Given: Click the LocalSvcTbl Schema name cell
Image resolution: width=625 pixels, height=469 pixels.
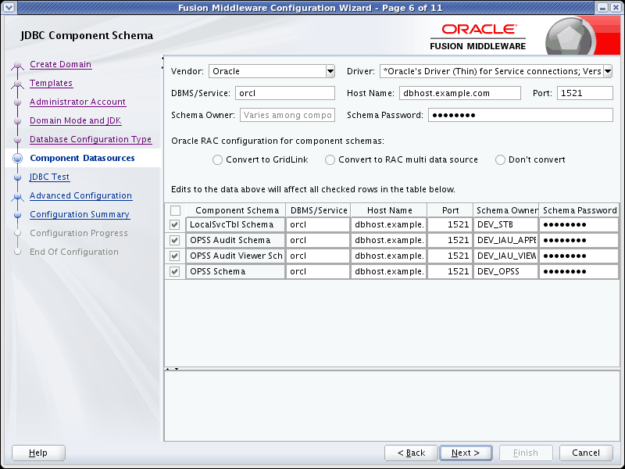Looking at the screenshot, I should [x=236, y=224].
